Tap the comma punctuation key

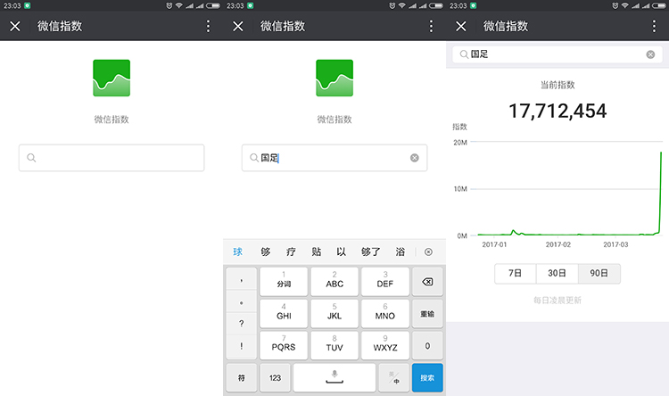click(x=242, y=279)
